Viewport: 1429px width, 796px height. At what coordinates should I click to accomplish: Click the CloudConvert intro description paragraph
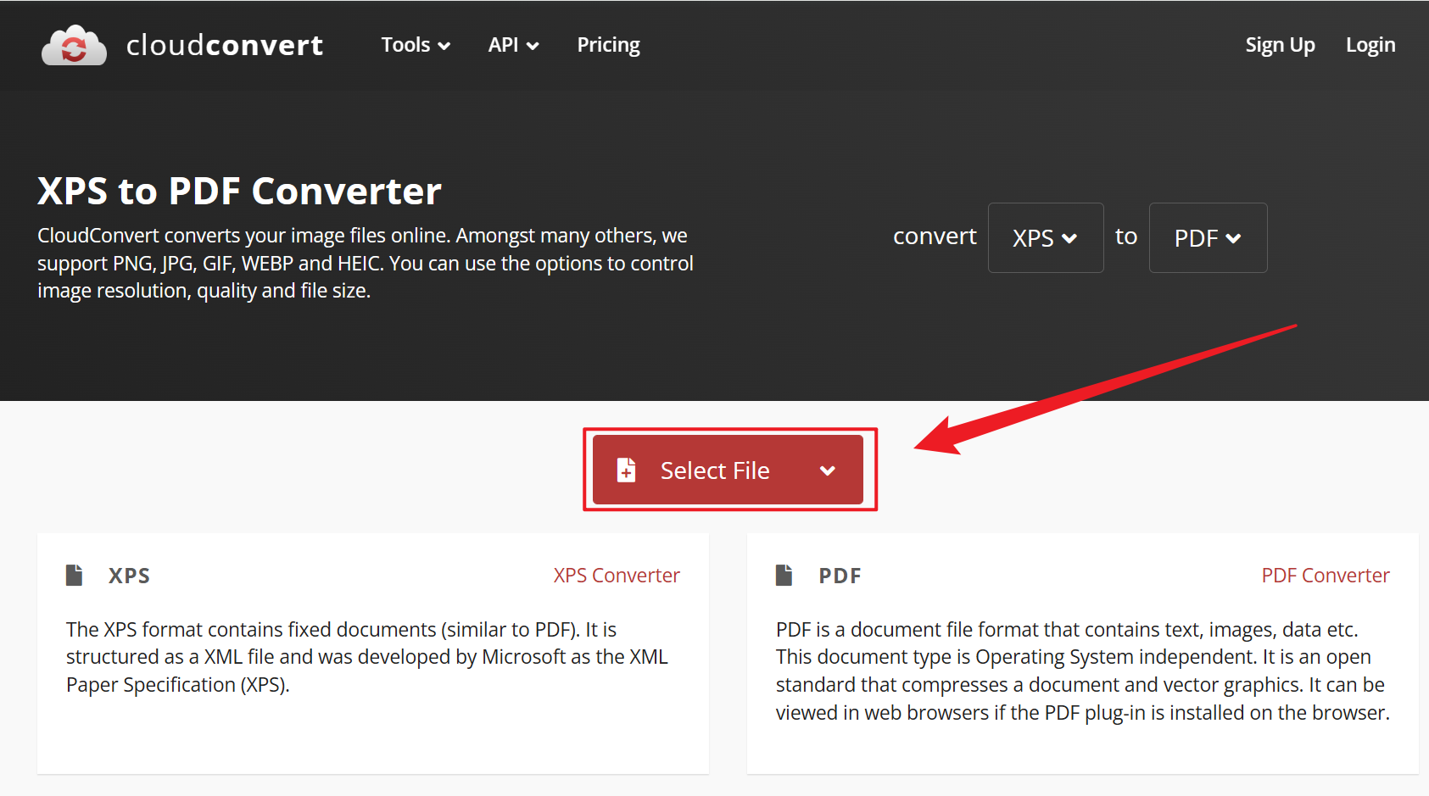(x=366, y=263)
